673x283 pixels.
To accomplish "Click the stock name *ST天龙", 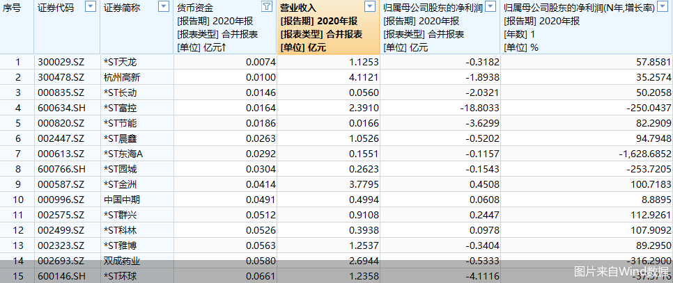I will 120,63.
